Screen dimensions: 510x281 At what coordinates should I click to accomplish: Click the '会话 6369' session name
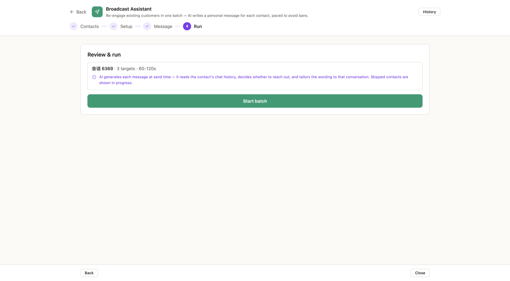coord(102,69)
